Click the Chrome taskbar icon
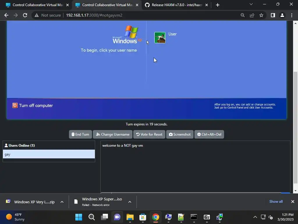This screenshot has width=298, height=224. click(155, 217)
